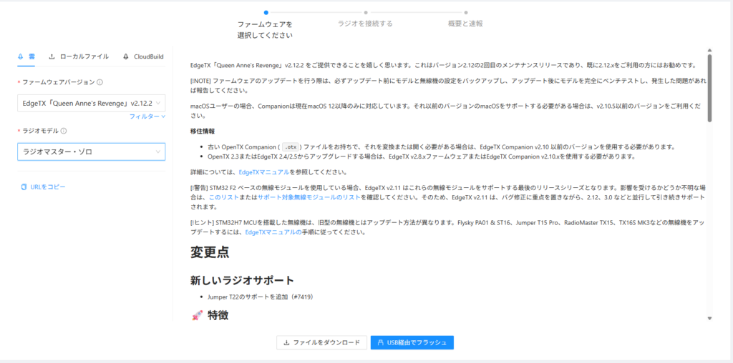The width and height of the screenshot is (733, 363).
Task: Open the ラジオマスター・ゾロ radio model dropdown
Action: (x=91, y=151)
